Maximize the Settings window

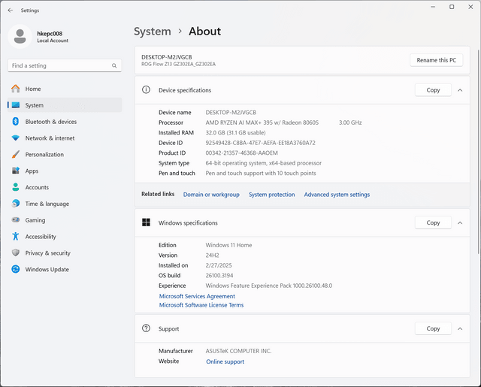[452, 7]
